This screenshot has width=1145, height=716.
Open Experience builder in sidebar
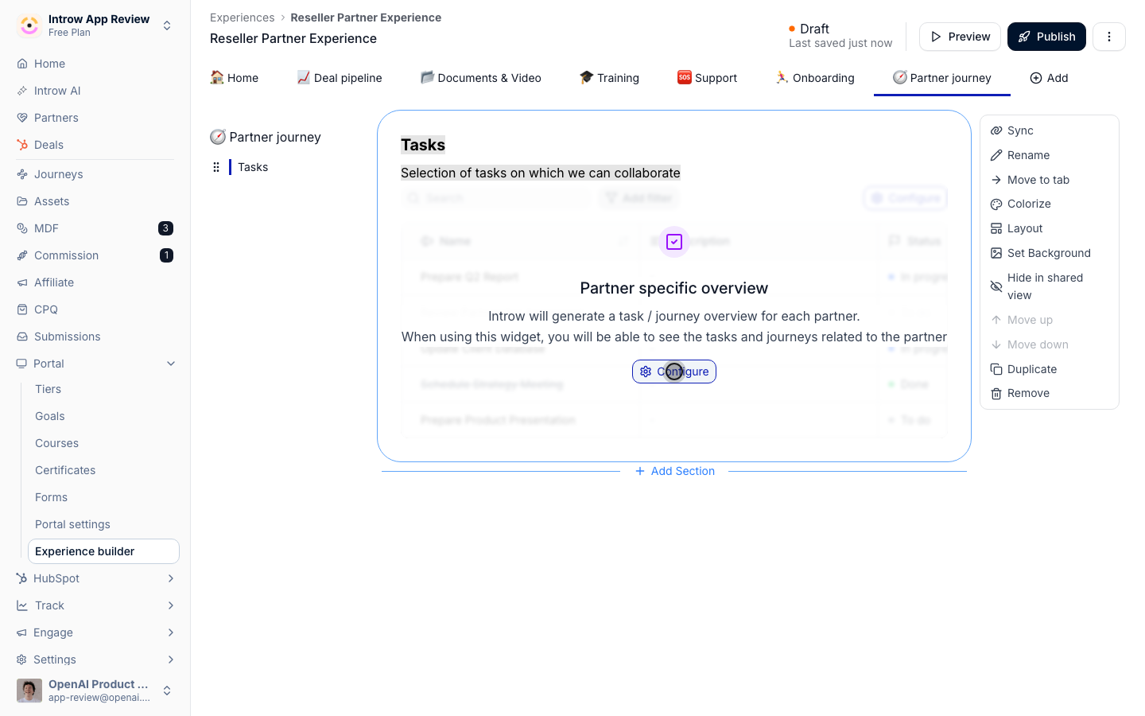[103, 551]
